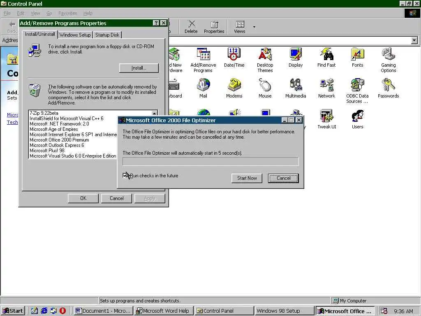Switch to Document1 - Microsoft Word taskbar button

point(103,311)
